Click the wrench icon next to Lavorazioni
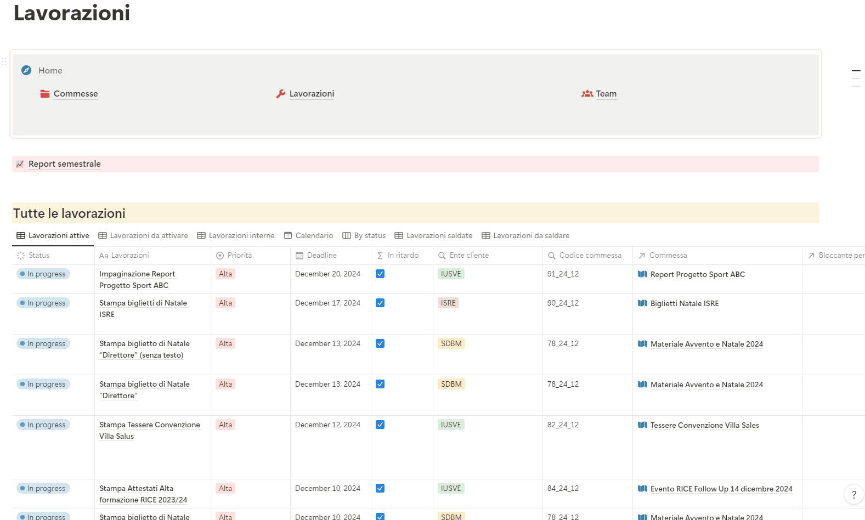 click(x=281, y=94)
